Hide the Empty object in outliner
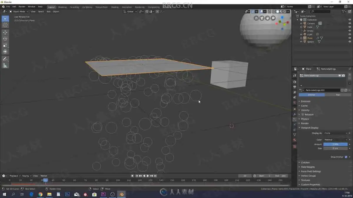This screenshot has height=198, width=353. (350, 31)
